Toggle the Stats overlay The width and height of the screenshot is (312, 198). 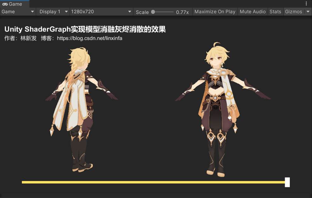(275, 12)
